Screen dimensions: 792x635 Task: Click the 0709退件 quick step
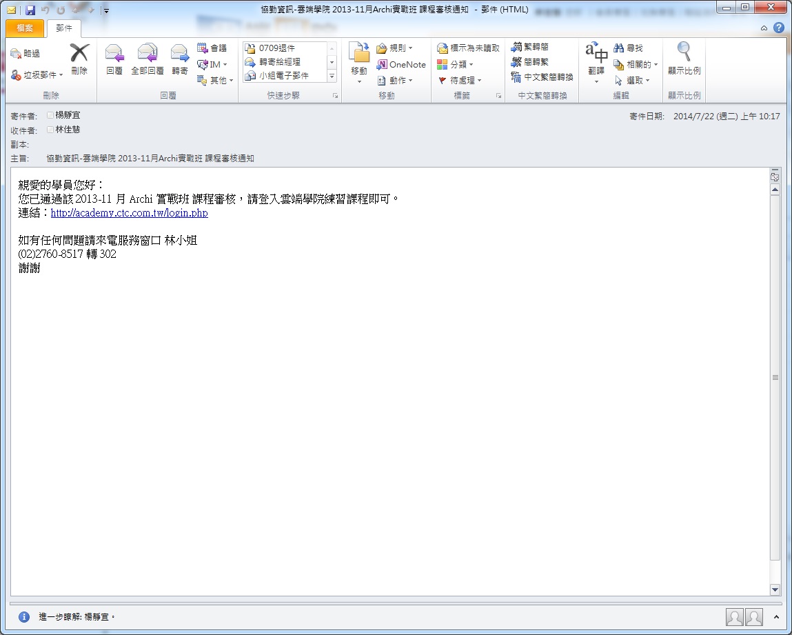click(278, 48)
